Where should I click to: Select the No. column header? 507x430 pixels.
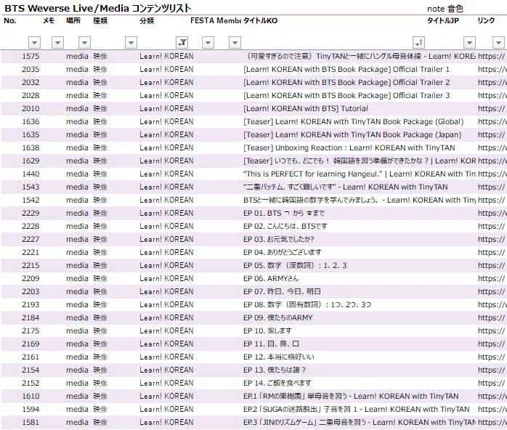point(10,20)
